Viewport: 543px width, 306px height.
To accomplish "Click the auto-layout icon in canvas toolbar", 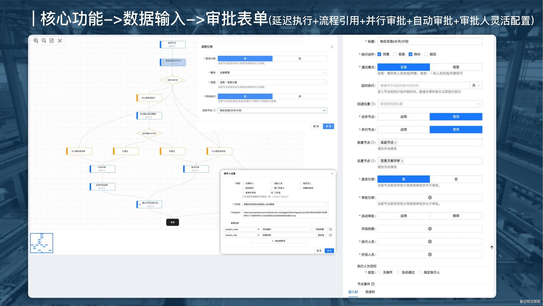I will click(x=60, y=41).
